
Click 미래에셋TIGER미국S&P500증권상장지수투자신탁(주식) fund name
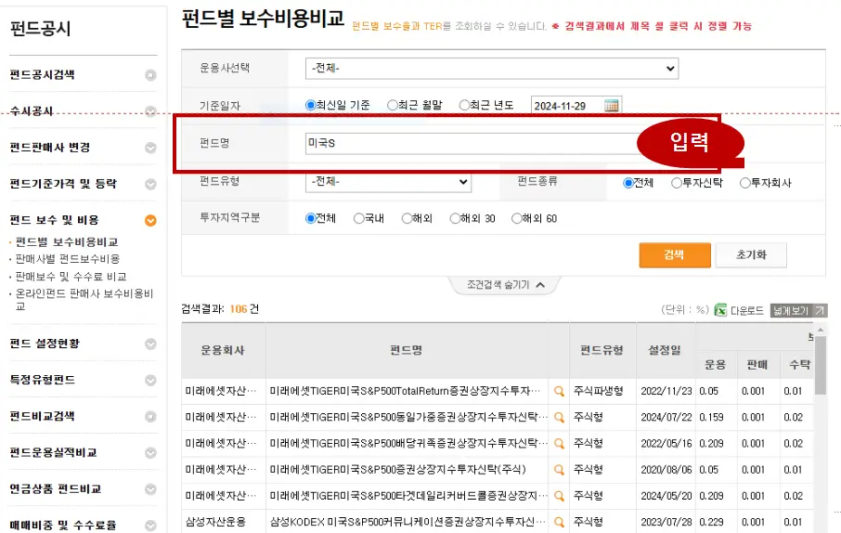click(397, 470)
